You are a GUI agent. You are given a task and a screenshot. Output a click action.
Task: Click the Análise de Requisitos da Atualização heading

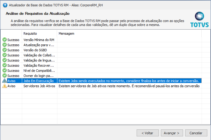coord(38,14)
